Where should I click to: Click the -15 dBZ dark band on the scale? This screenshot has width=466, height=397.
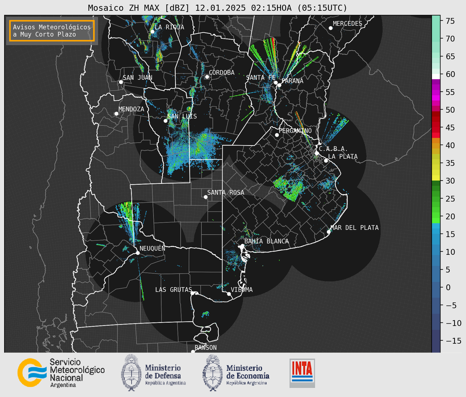click(x=436, y=341)
